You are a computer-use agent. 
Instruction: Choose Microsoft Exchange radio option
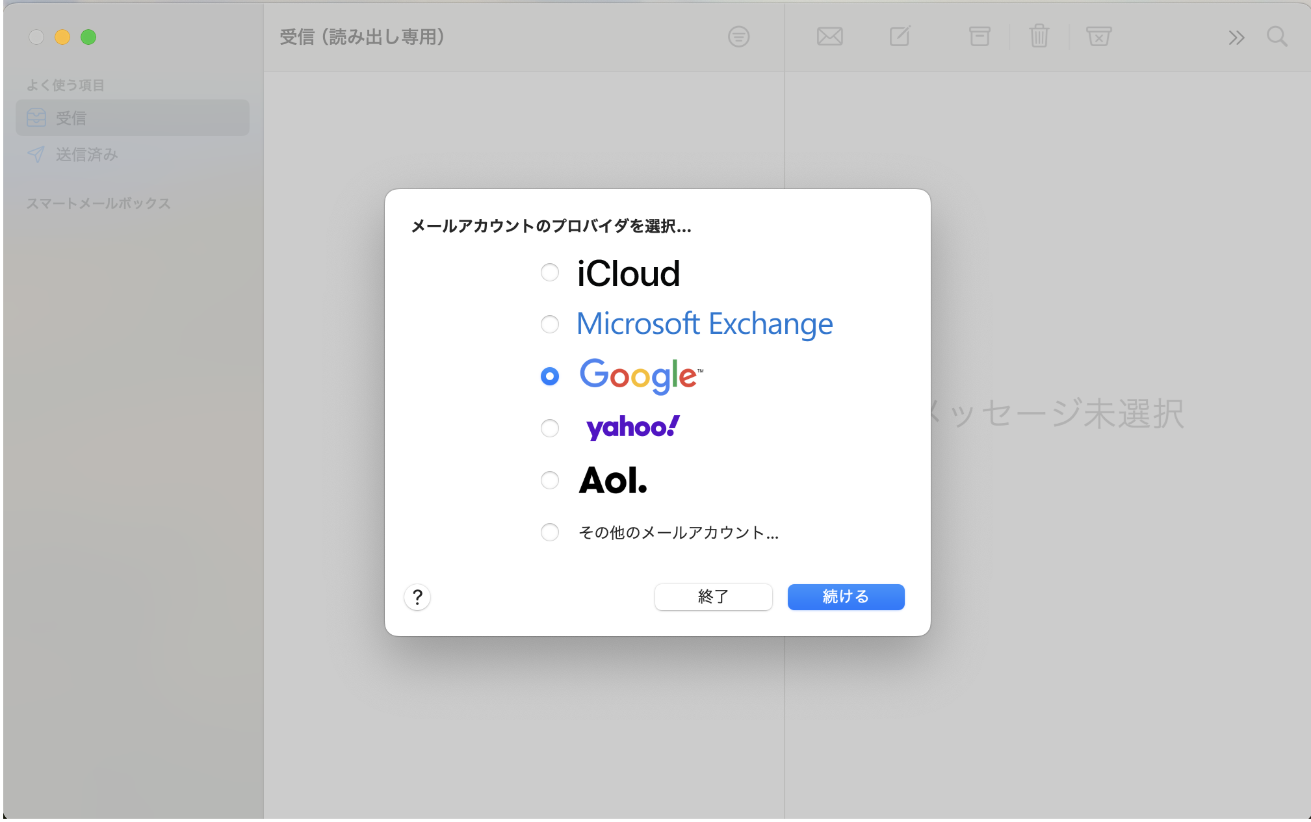click(x=550, y=324)
